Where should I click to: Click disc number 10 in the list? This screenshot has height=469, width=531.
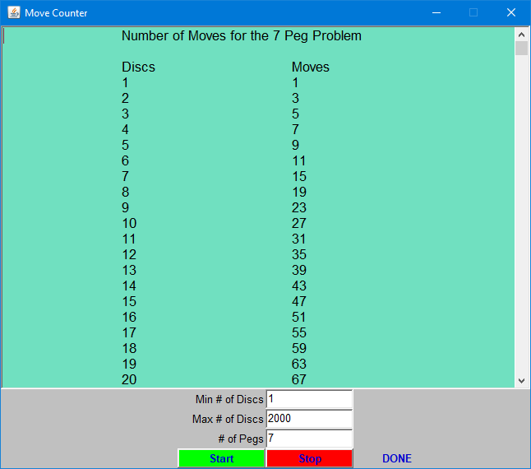pyautogui.click(x=129, y=223)
